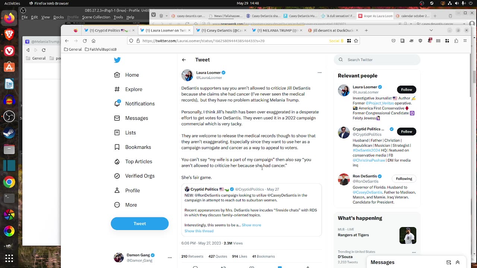Click the browser Back arrow

pyautogui.click(x=67, y=41)
